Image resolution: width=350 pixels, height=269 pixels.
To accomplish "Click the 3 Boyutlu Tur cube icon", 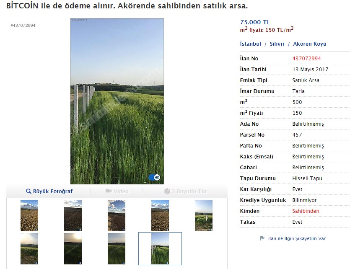I will tap(167, 191).
